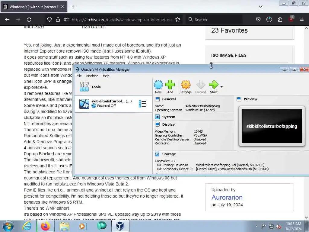309x232 pixels.
Task: Open the Start button dropdown arrow
Action: coord(221,87)
